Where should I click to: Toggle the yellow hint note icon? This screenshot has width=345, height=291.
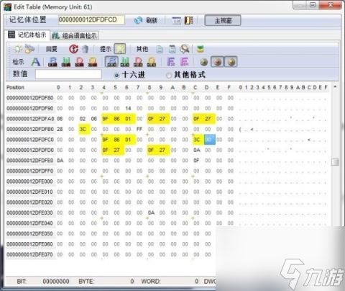tap(119, 49)
